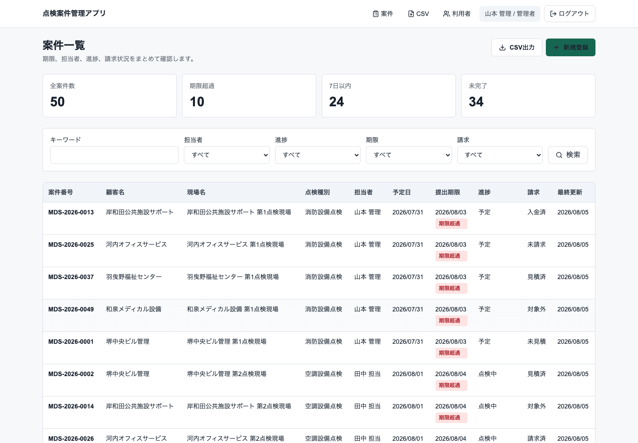Open case MDS-2026-0037
This screenshot has width=638, height=443.
coord(71,277)
